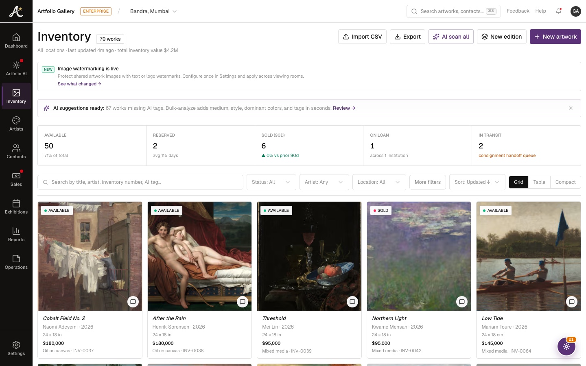The width and height of the screenshot is (586, 366).
Task: Switch to Compact view
Action: pos(566,182)
